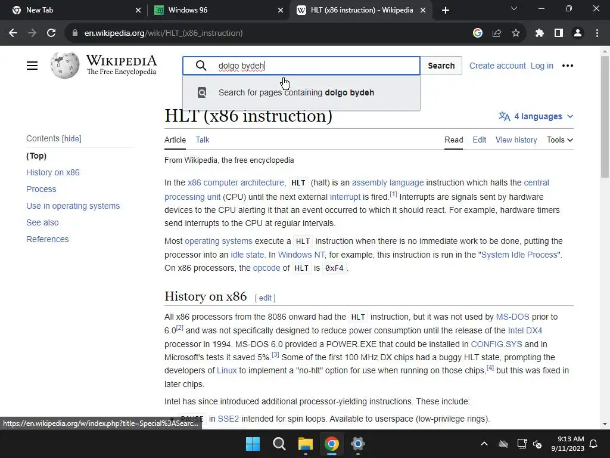Go to (Top) in contents
This screenshot has width=610, height=458.
point(36,156)
